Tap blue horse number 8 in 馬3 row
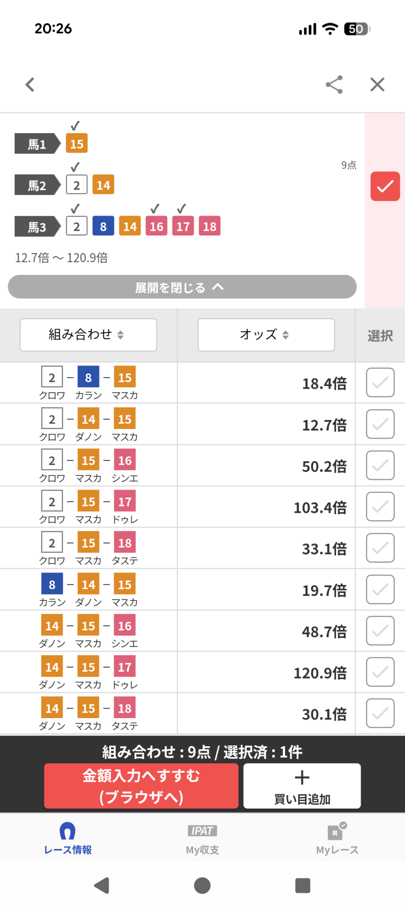Viewport: 405px width, 909px height. pos(103,226)
